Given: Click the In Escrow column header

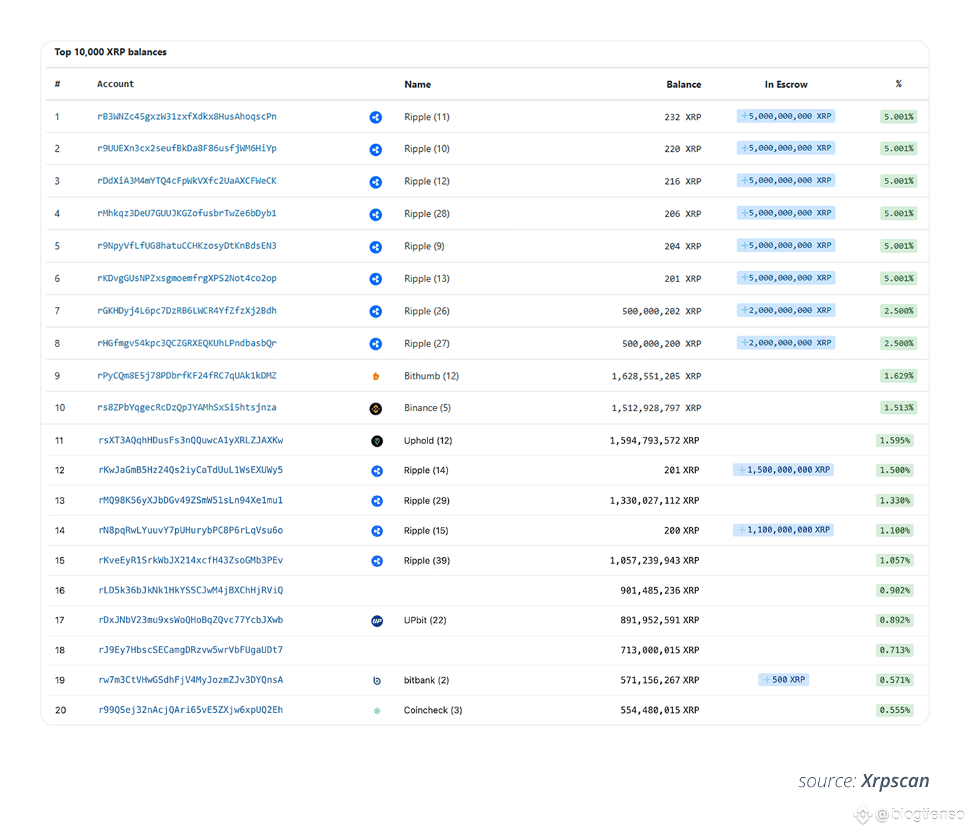Looking at the screenshot, I should click(786, 84).
